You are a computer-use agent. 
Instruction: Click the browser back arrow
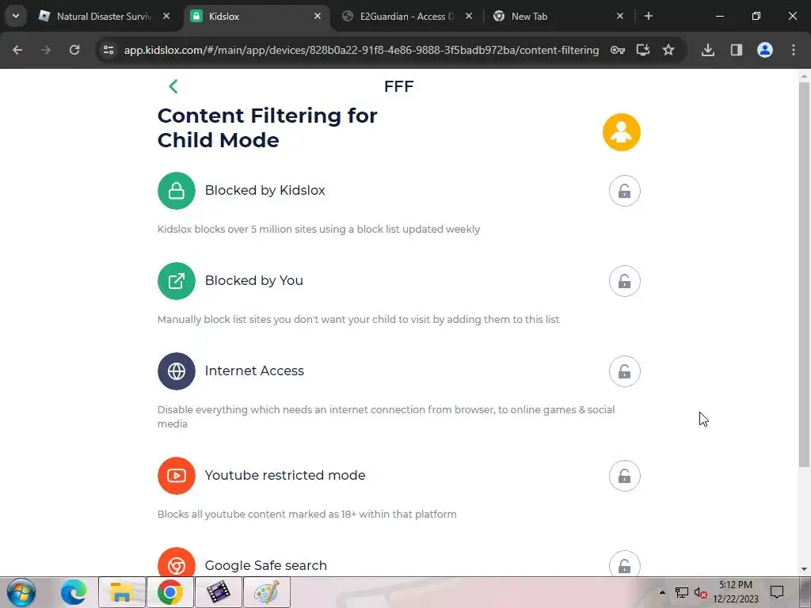coord(17,50)
